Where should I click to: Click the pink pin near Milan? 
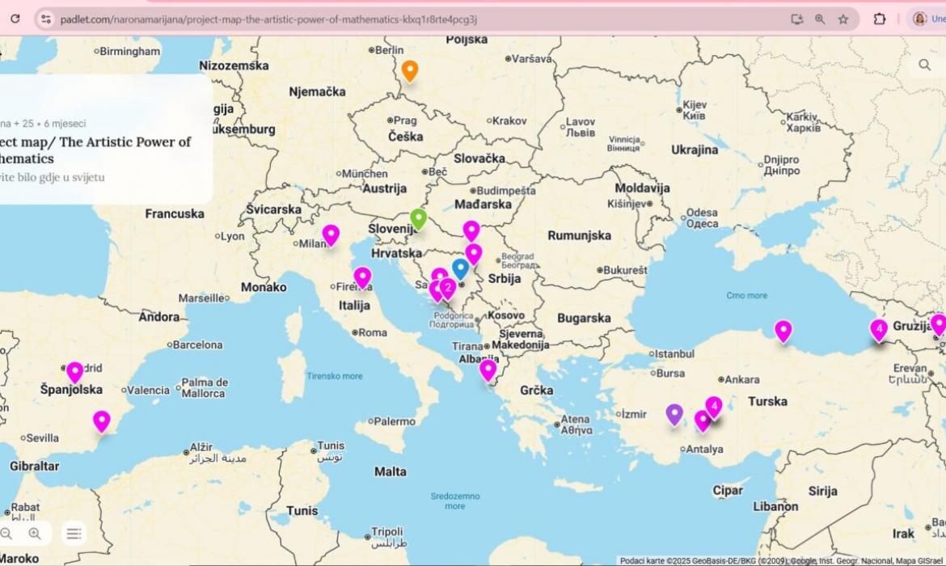tap(331, 234)
